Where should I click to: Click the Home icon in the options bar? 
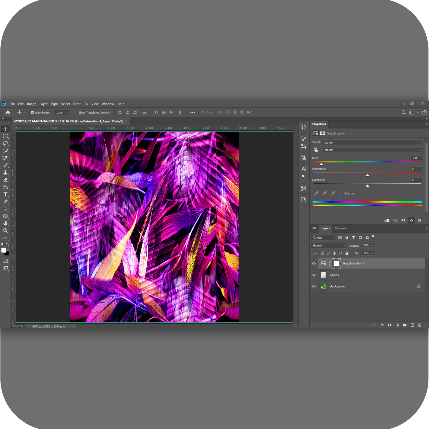(8, 113)
